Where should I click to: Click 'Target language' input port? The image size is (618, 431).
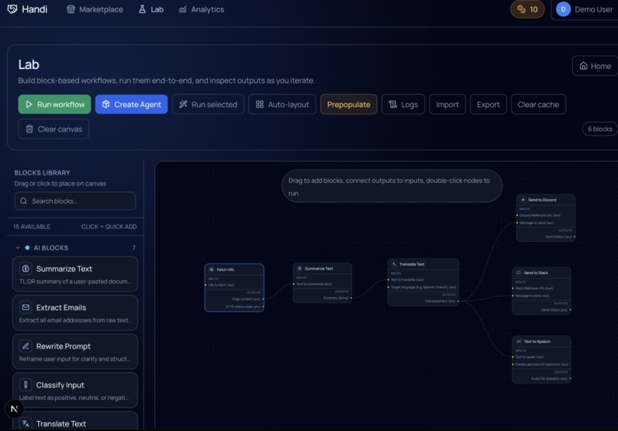click(388, 287)
